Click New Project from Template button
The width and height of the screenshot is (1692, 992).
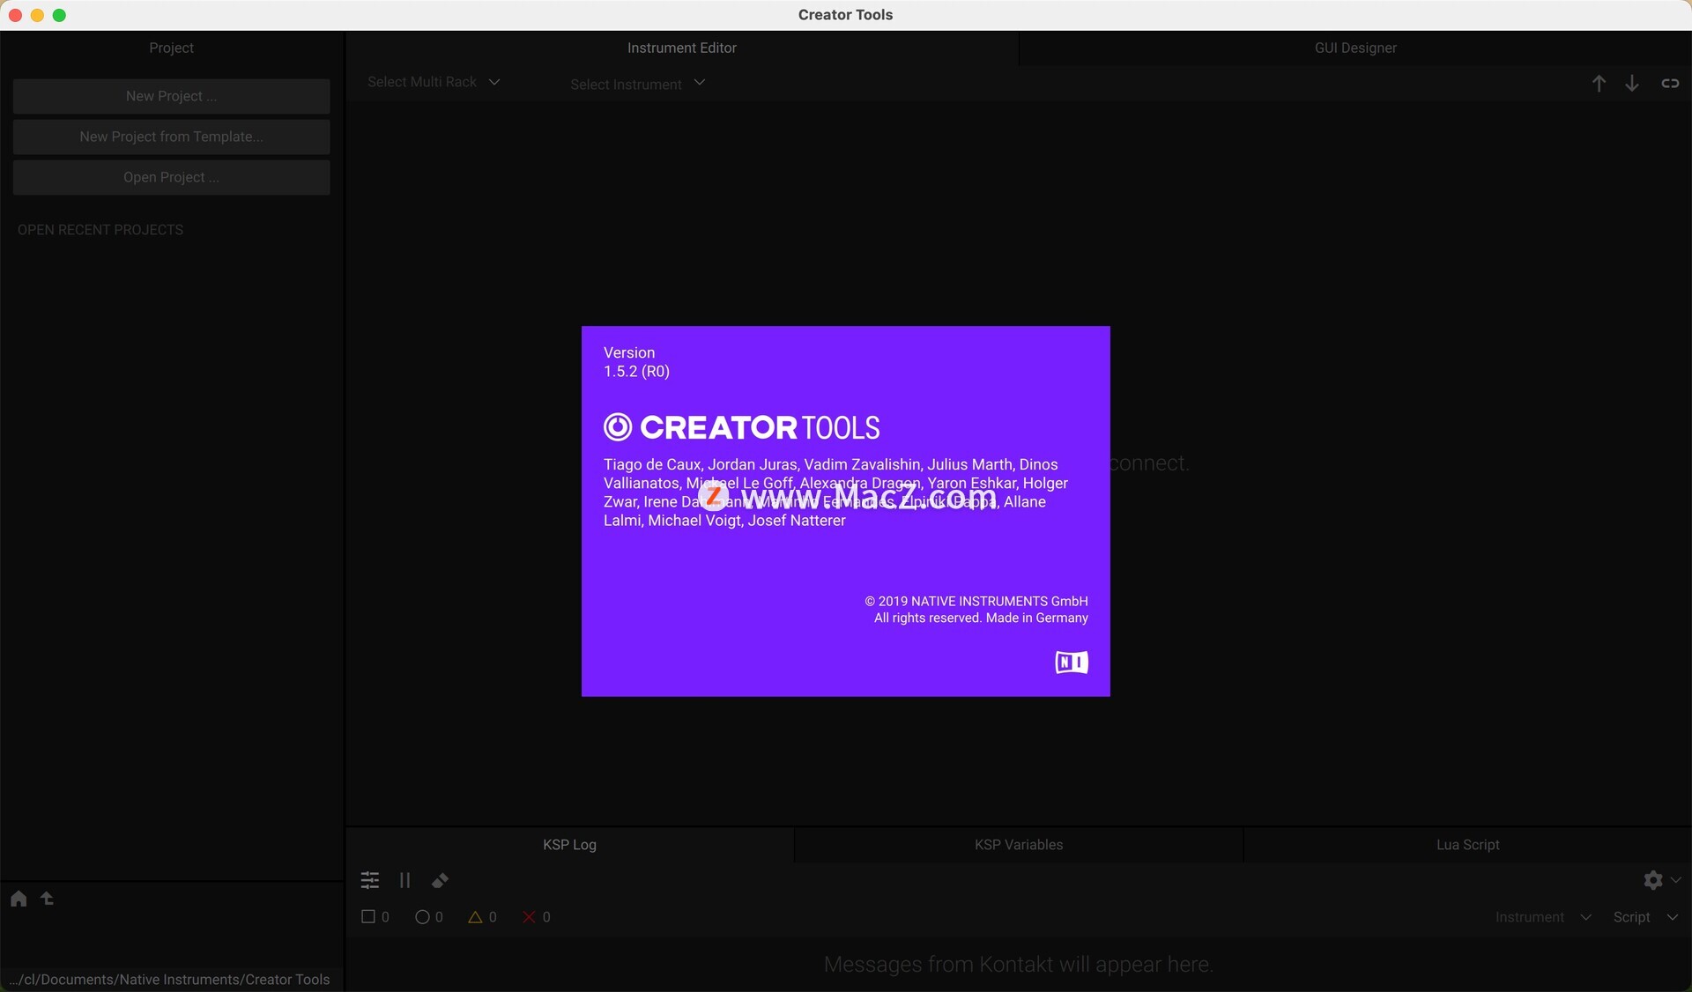pyautogui.click(x=171, y=137)
